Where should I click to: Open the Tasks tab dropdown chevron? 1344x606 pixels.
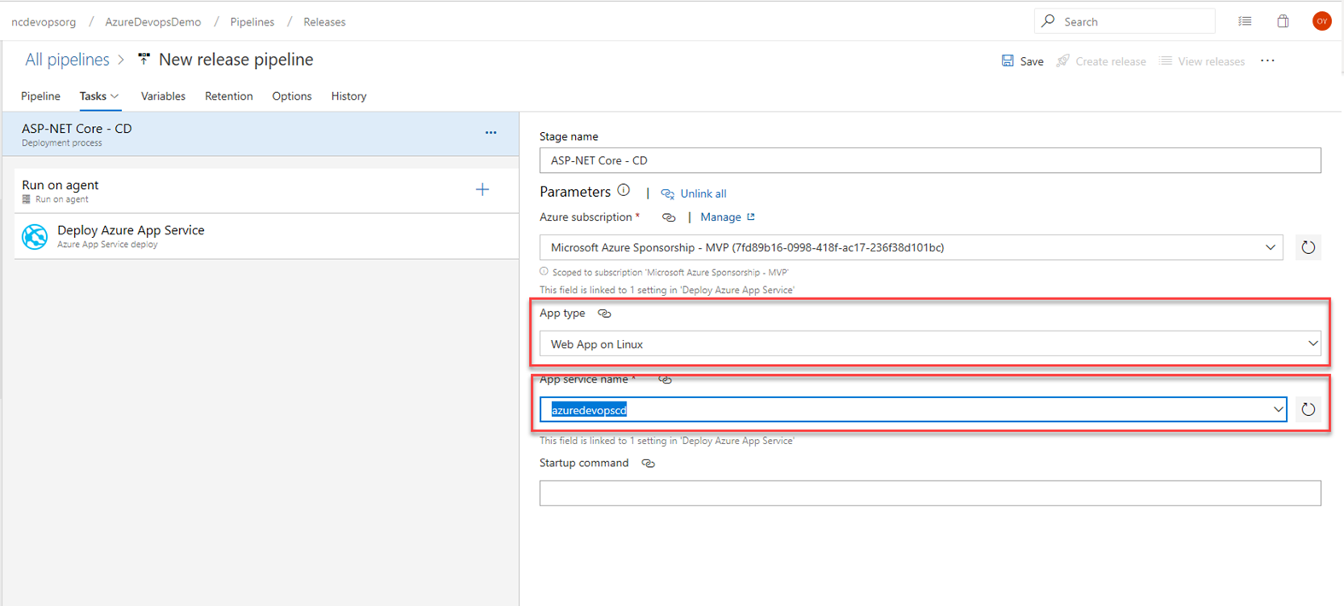[115, 97]
